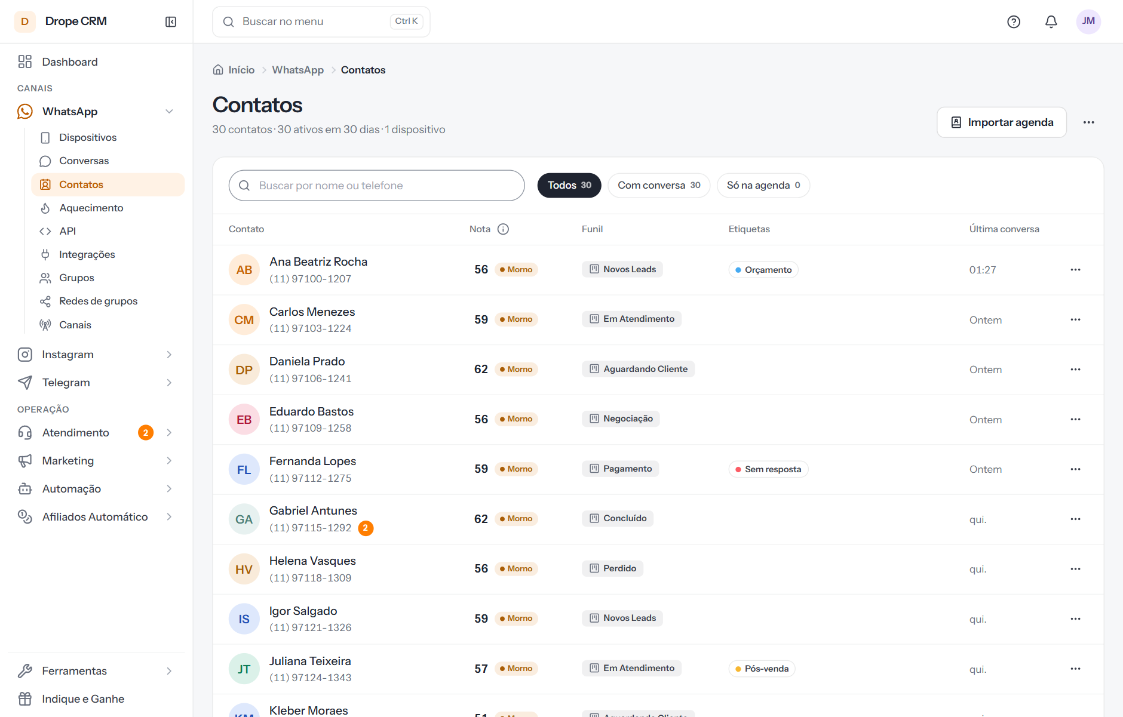The height and width of the screenshot is (717, 1123).
Task: Open row actions for Ana Beatriz Rocha
Action: 1075,270
